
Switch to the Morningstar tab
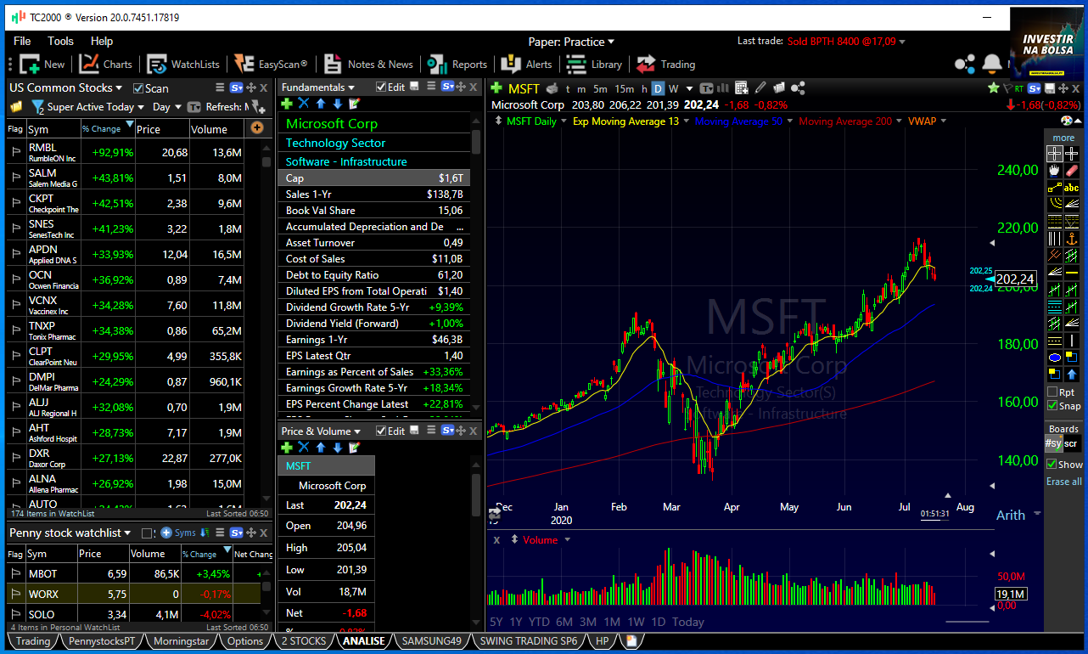coord(179,641)
